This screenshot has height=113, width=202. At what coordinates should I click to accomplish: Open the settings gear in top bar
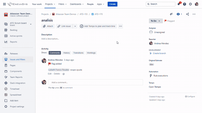click(x=190, y=4)
